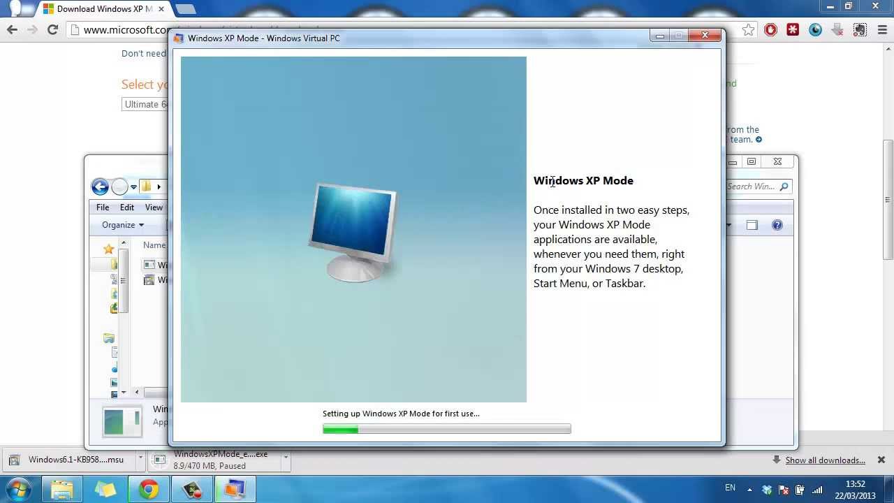Click the Windows Virtual PC taskbar icon
894x503 pixels.
(234, 489)
